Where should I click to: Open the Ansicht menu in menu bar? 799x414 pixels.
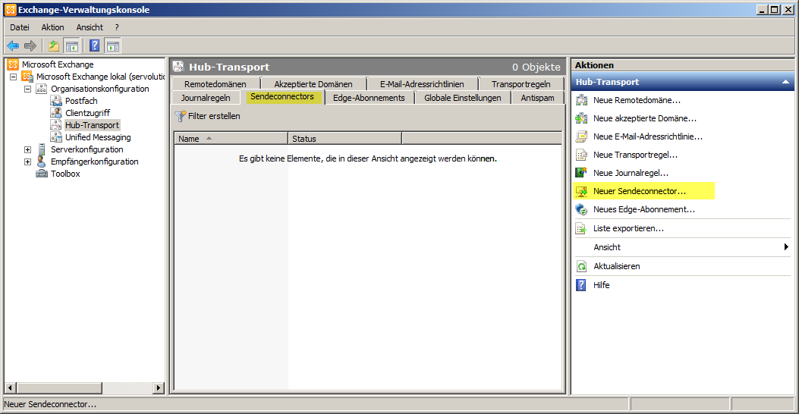(90, 27)
